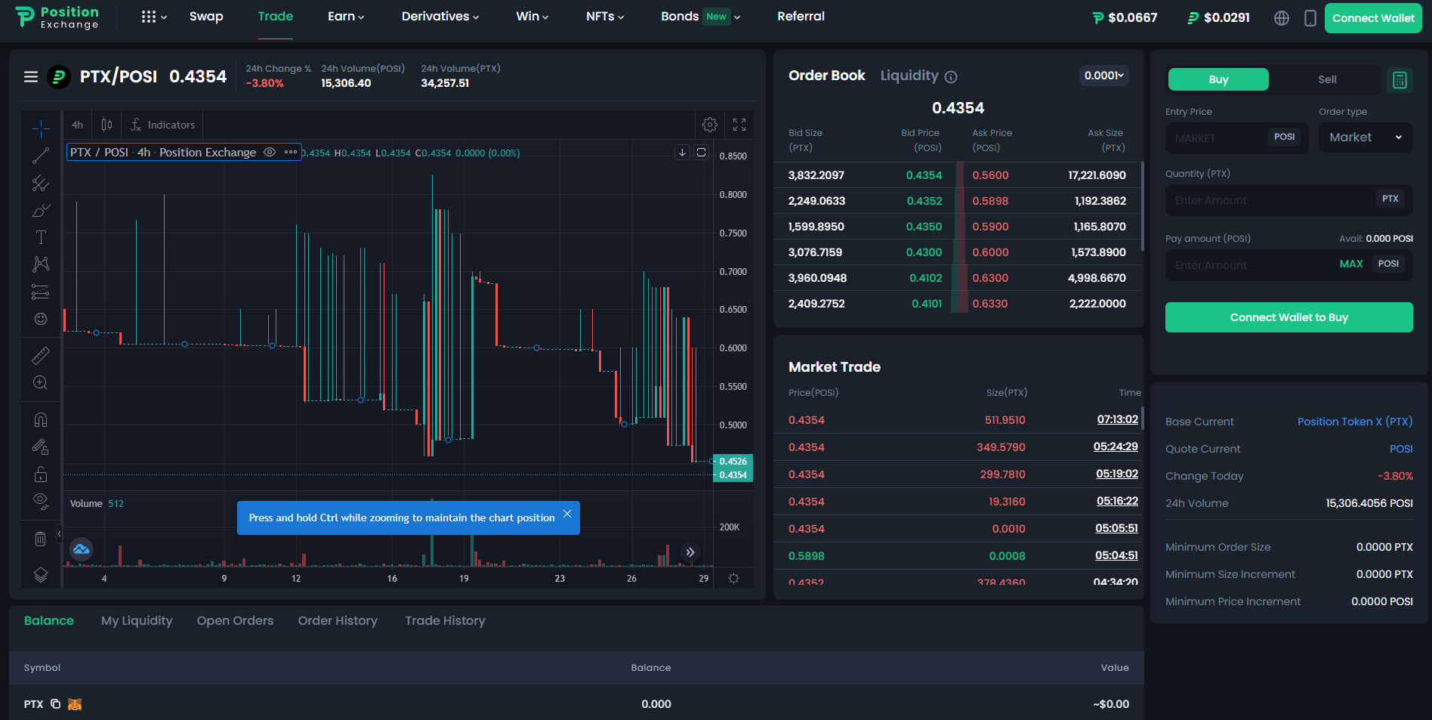
Task: Go to the Swap page
Action: [x=206, y=17]
